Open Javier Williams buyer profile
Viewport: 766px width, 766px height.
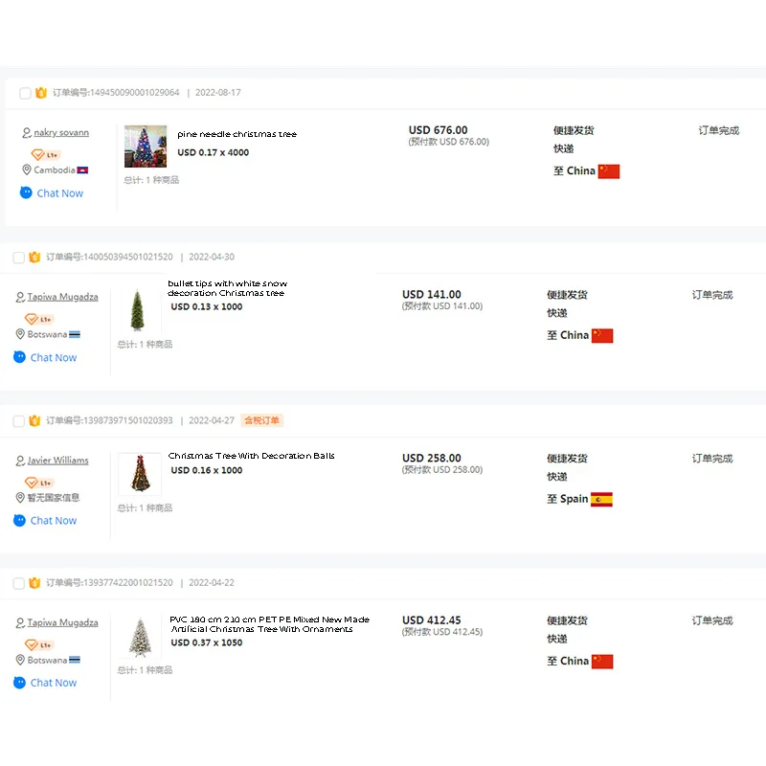[57, 461]
